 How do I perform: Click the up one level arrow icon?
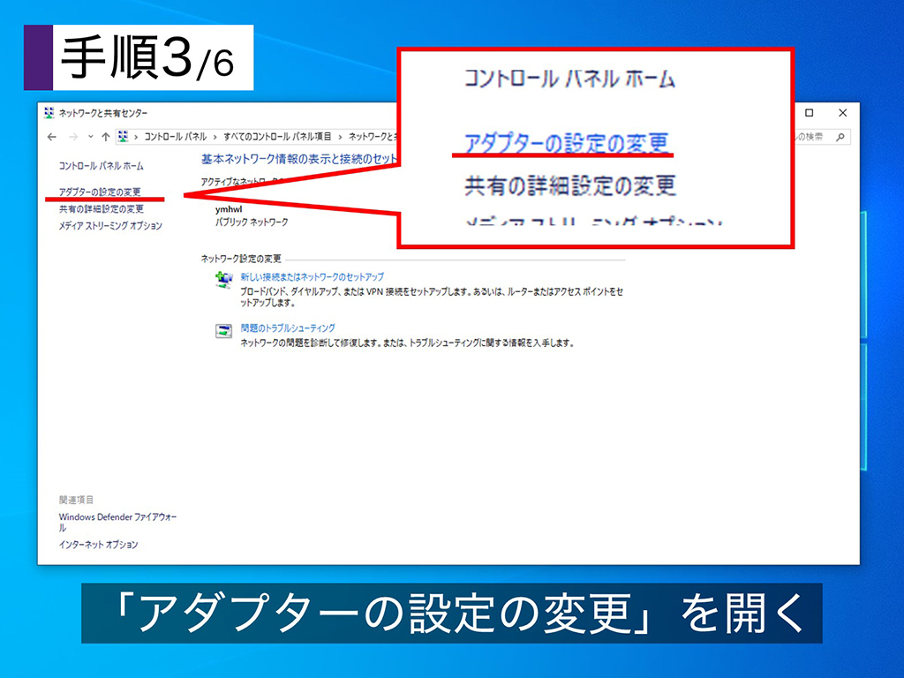tap(107, 137)
